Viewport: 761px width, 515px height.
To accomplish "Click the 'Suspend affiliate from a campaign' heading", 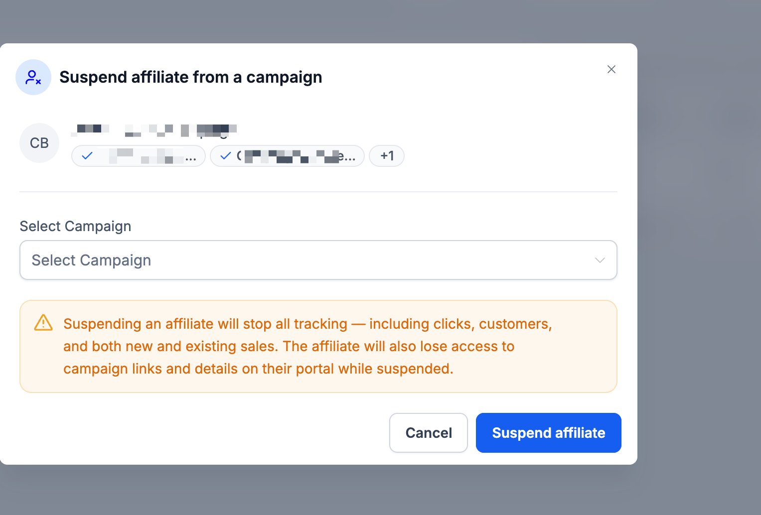I will (x=191, y=77).
